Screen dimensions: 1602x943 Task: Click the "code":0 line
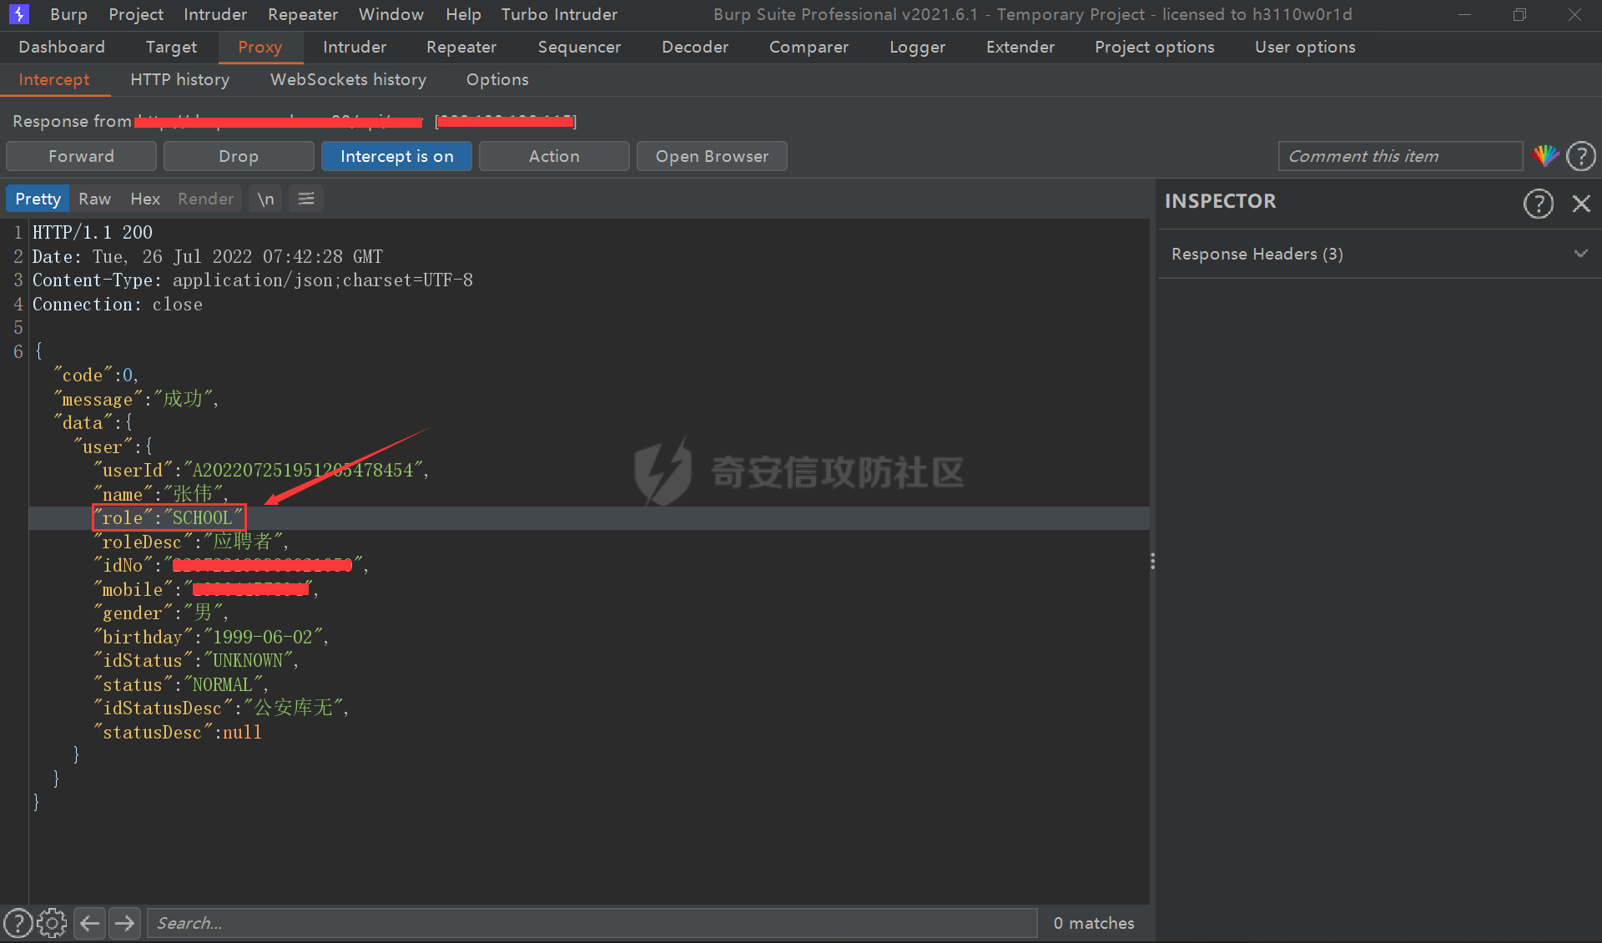click(96, 376)
